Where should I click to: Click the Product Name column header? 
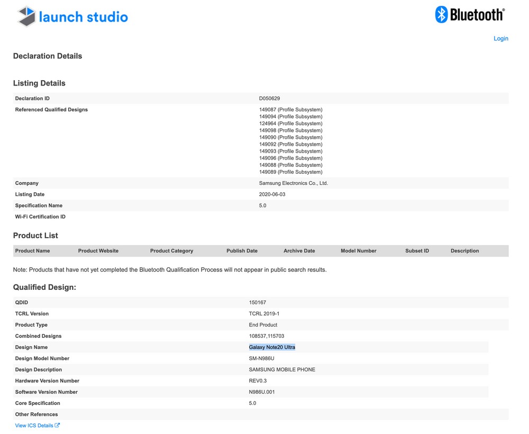click(x=33, y=251)
